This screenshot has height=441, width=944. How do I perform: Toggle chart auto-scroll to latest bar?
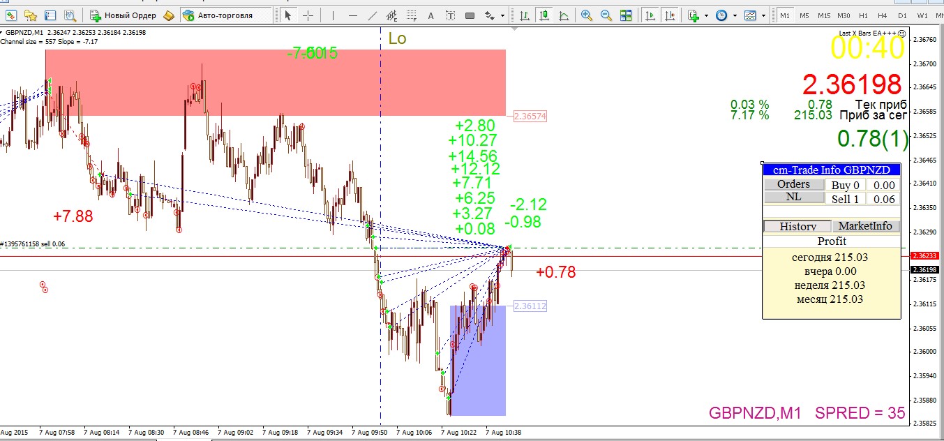[650, 15]
